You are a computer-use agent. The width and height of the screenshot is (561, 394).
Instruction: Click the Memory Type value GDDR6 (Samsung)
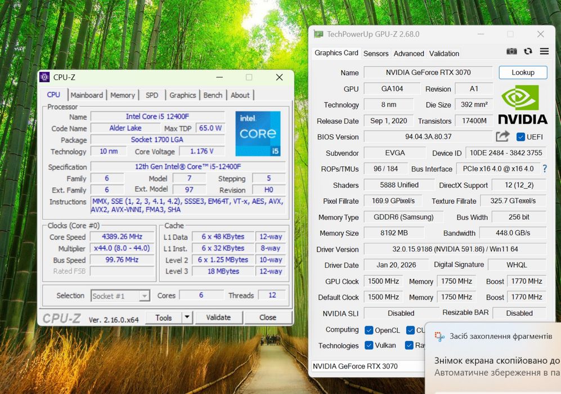[403, 217]
